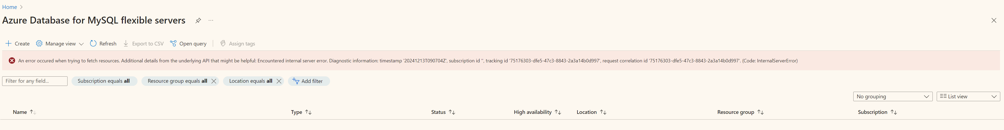
Task: Remove the Location equals all filter
Action: (x=279, y=81)
